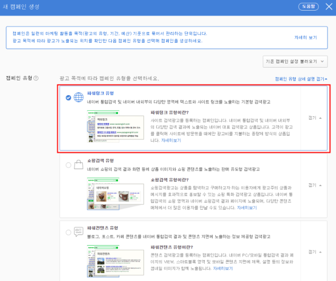Click the 파워링크 유형이란? heading
This screenshot has height=281, width=336.
pyautogui.click(x=169, y=113)
